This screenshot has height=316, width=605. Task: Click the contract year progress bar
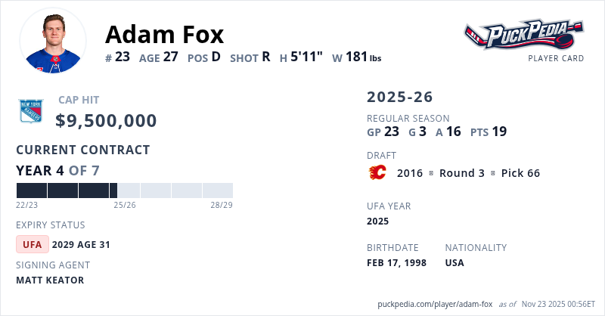124,191
